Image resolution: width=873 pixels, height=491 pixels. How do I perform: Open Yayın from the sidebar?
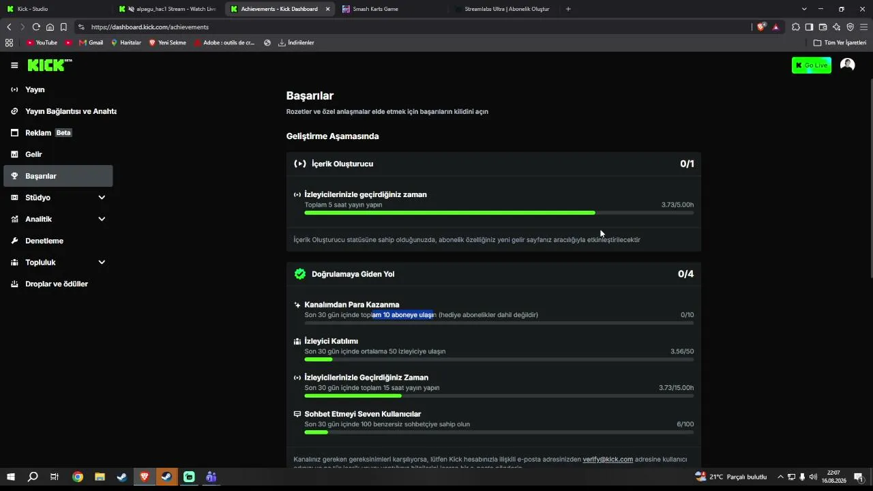pyautogui.click(x=59, y=89)
